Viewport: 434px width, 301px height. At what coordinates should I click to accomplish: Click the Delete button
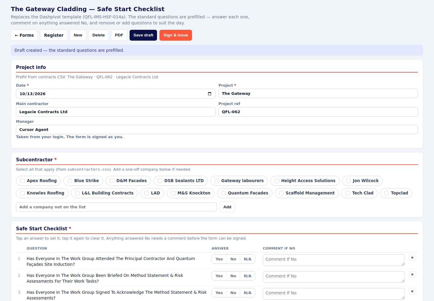tap(99, 35)
